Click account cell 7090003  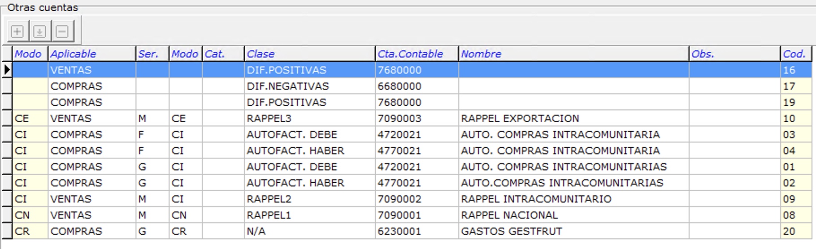[x=399, y=119]
